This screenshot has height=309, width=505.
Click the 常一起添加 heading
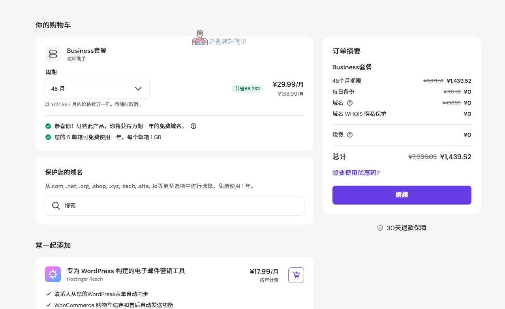[x=53, y=246]
